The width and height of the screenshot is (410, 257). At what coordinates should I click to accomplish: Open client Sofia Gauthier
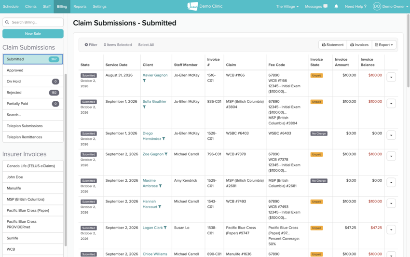point(154,101)
